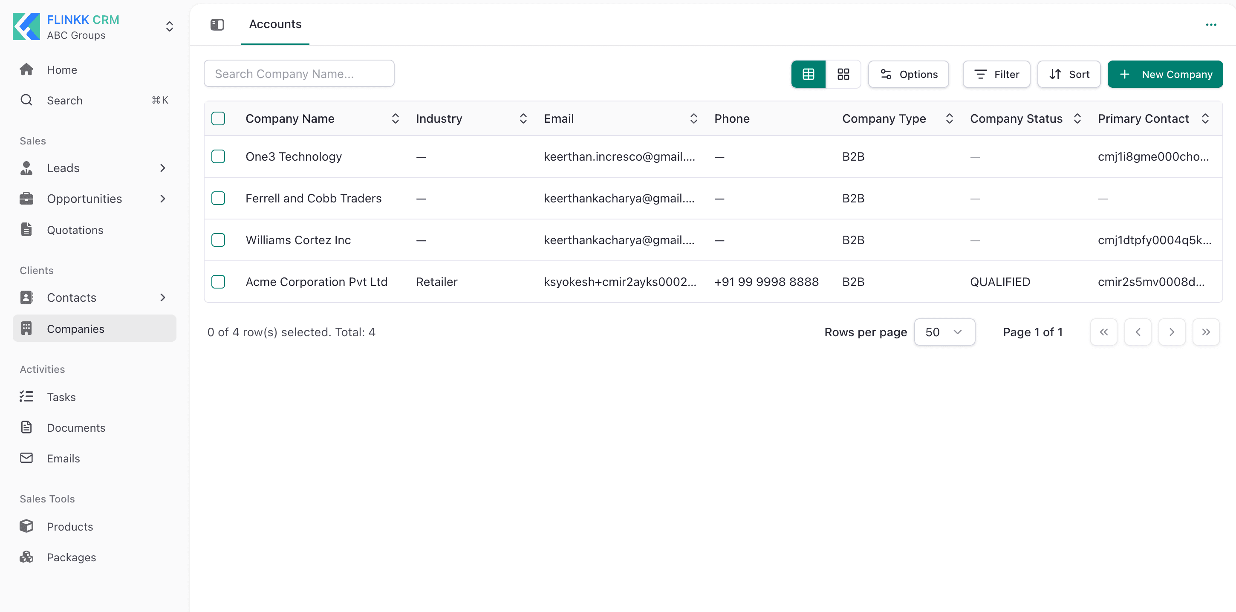Click the New Company button label
This screenshot has width=1236, height=612.
coord(1177,74)
